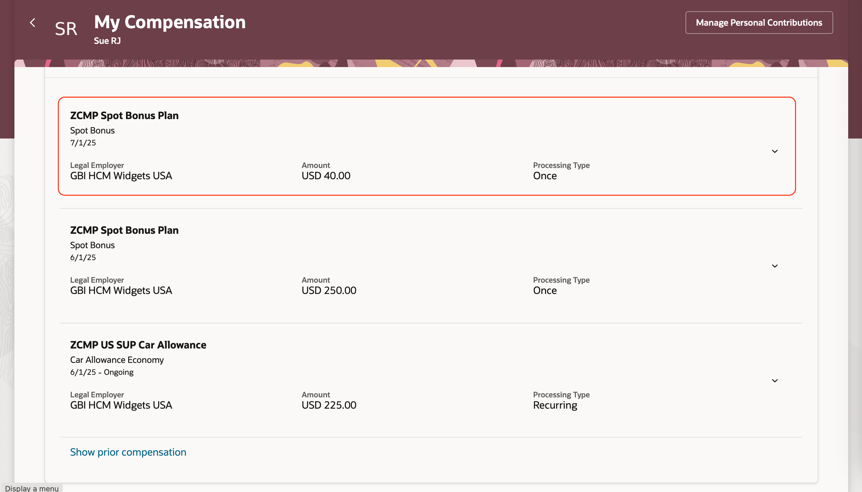This screenshot has width=862, height=492.
Task: Select the USD 225.00 car allowance amount
Action: (329, 405)
